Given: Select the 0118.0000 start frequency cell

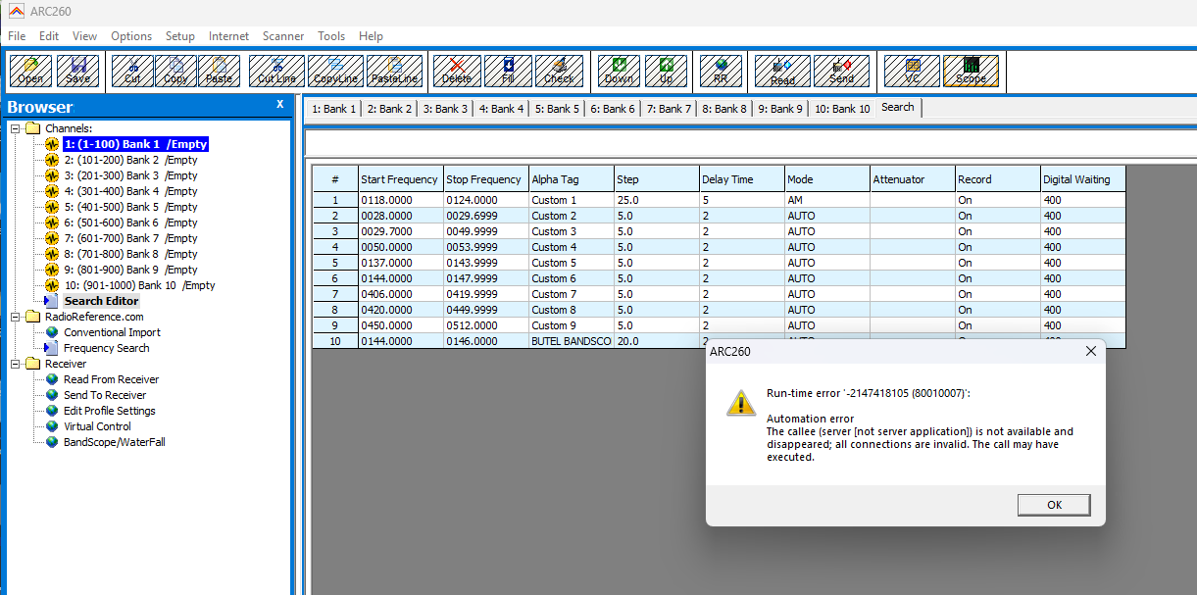Looking at the screenshot, I should coord(400,200).
